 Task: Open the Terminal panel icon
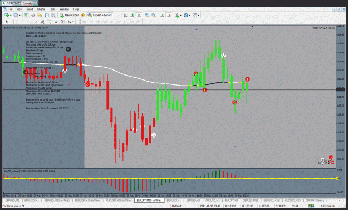(x=47, y=16)
